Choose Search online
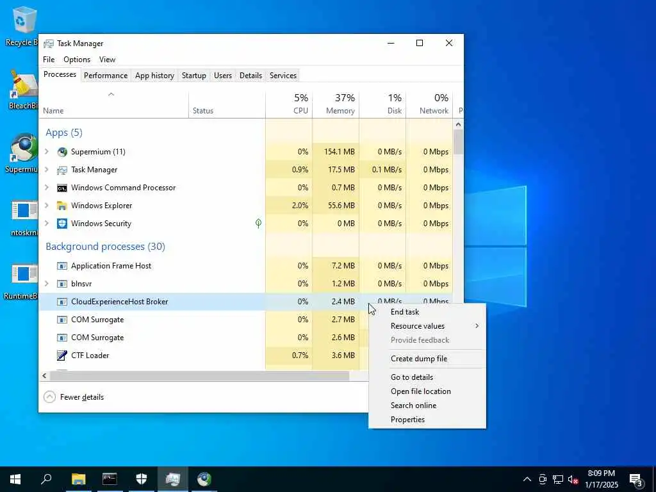 coord(427,406)
